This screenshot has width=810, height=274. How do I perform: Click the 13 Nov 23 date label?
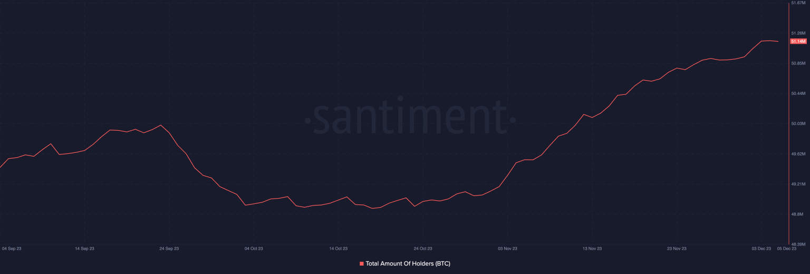(x=592, y=248)
